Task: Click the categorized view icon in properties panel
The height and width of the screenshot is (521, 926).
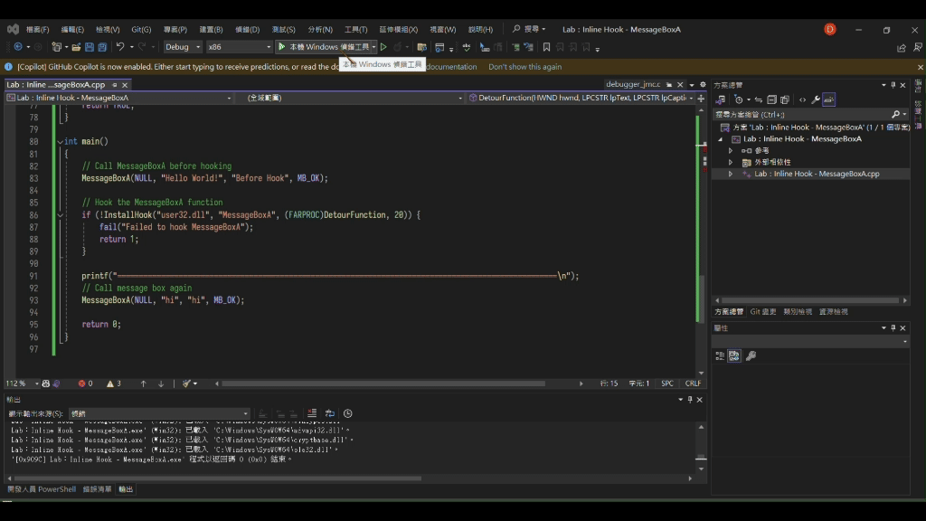Action: [720, 355]
